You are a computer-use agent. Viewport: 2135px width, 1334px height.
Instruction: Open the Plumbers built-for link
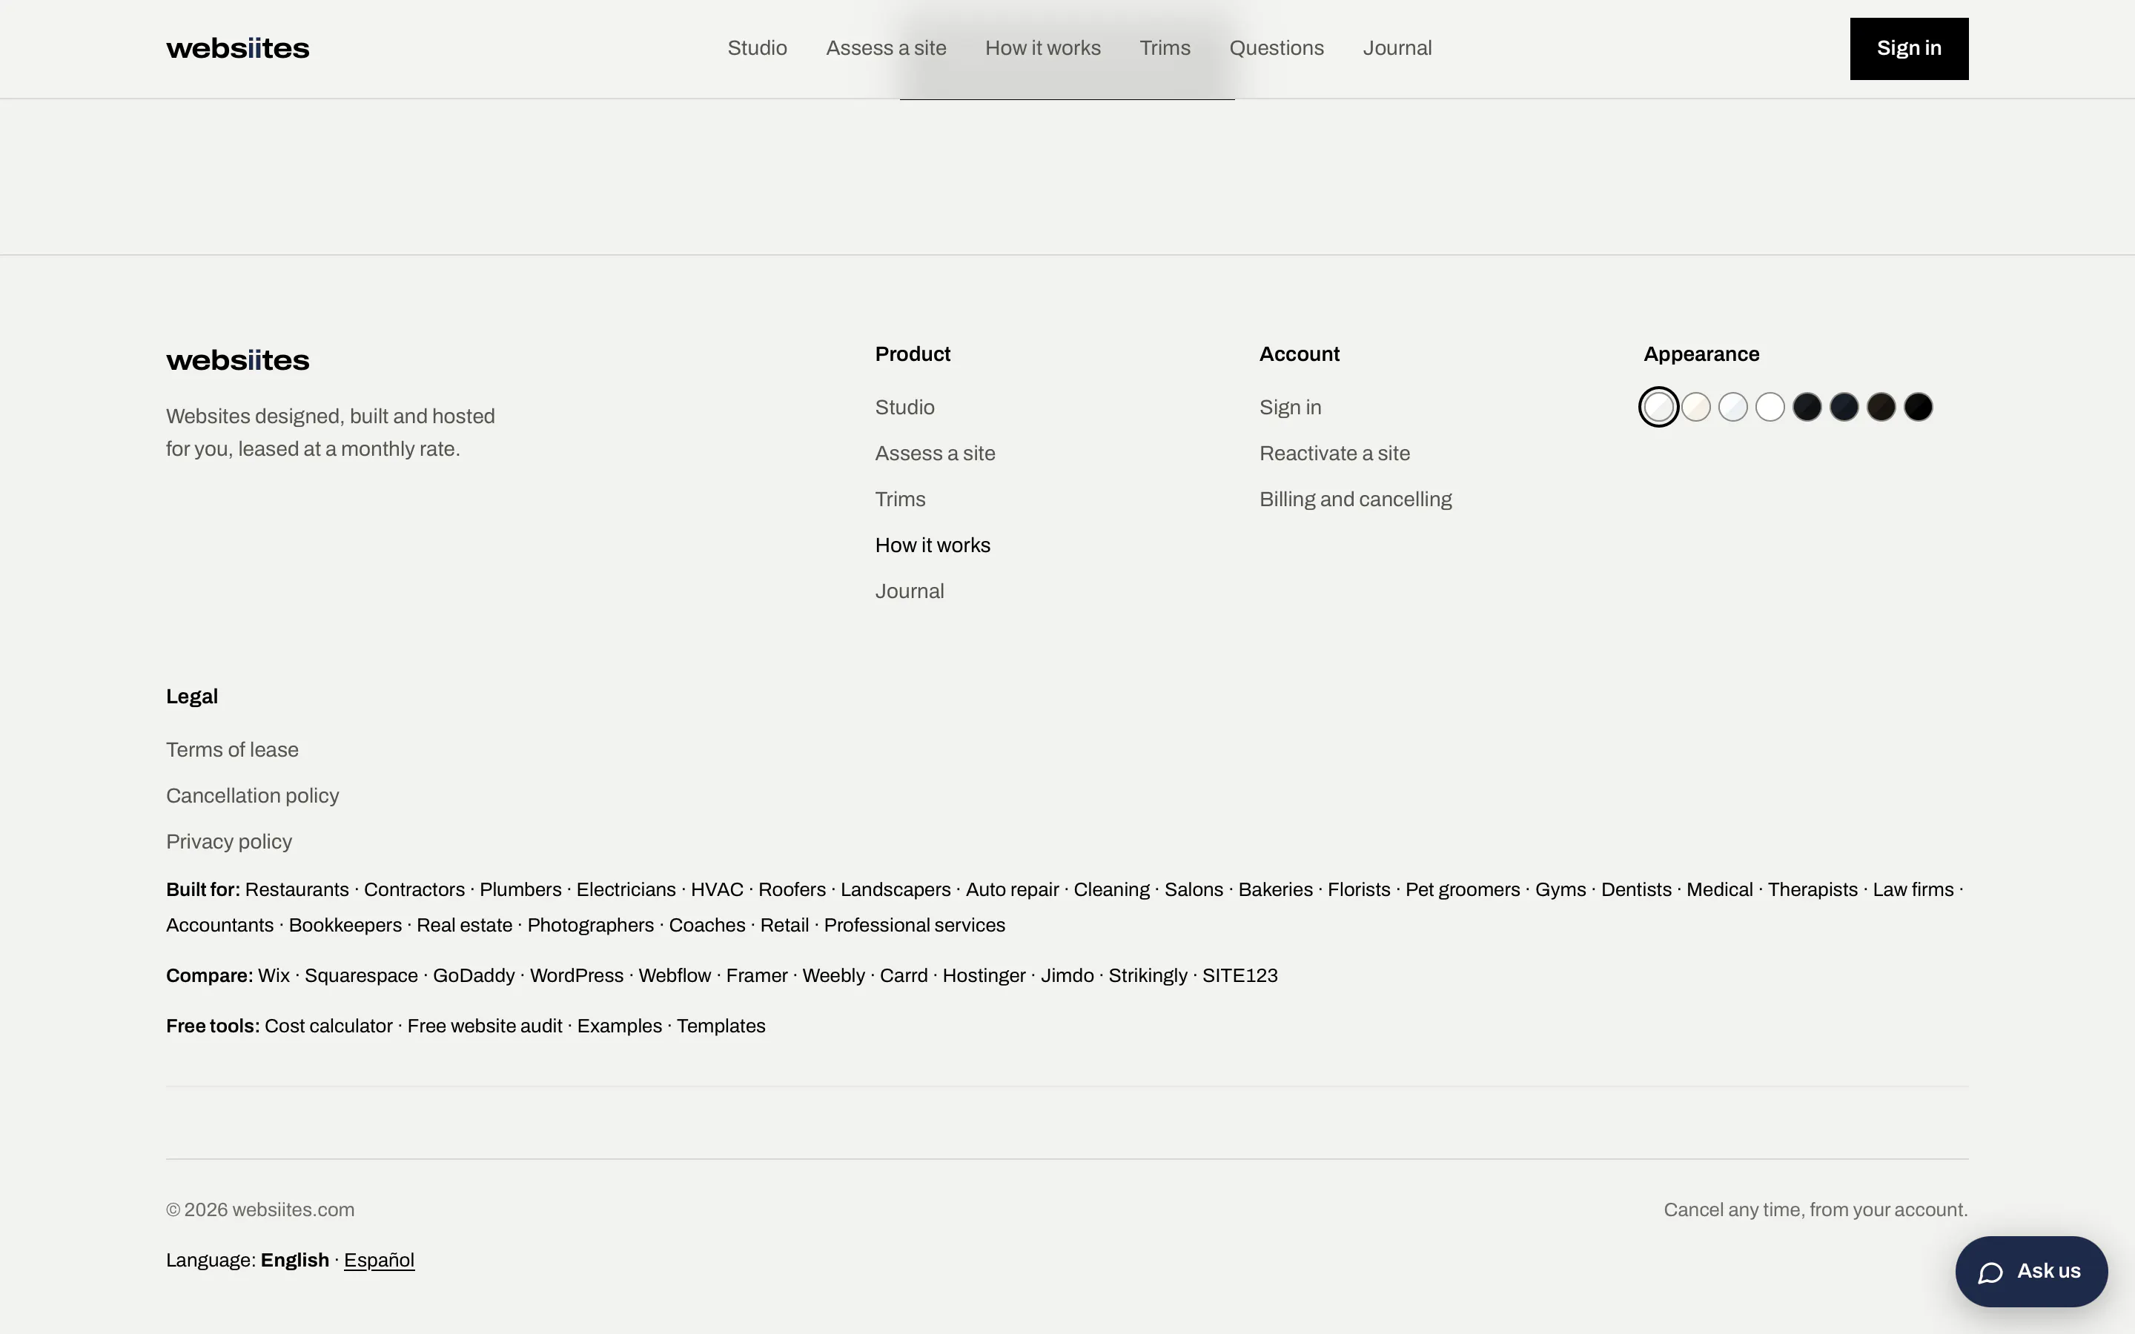coord(520,889)
